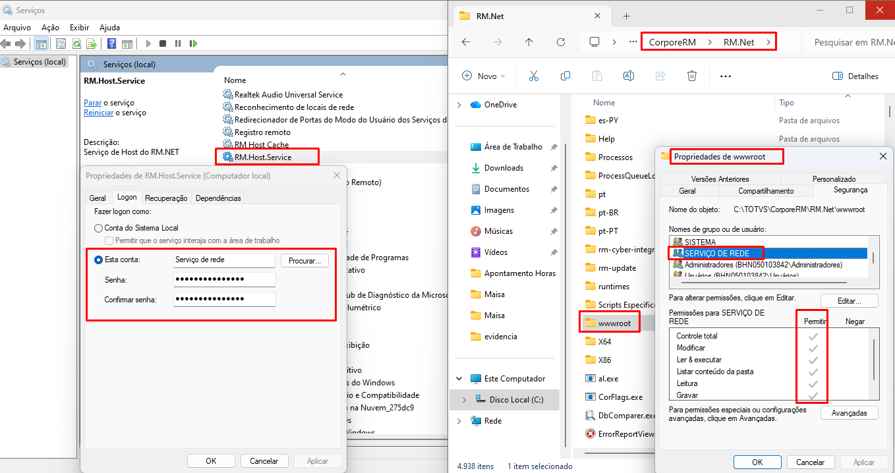Switch to Compartilhamento tab in wwwroot properties
895x473 pixels.
(766, 191)
